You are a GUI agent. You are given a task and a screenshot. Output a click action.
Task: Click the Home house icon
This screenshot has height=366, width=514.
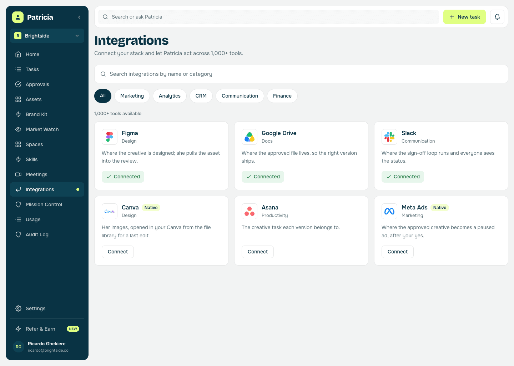pyautogui.click(x=18, y=54)
